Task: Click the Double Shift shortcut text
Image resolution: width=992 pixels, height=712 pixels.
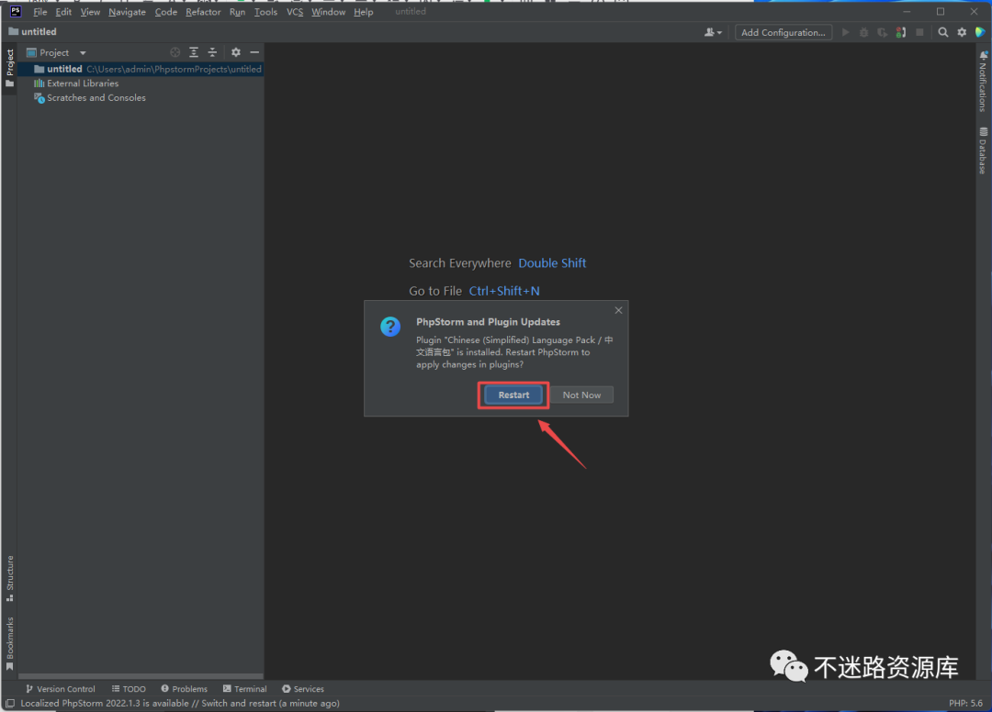Action: [x=552, y=262]
